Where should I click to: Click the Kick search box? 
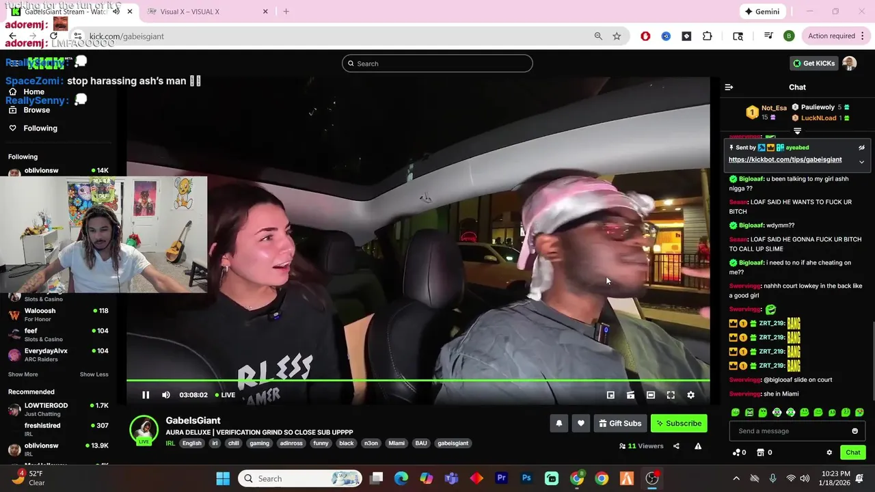[x=437, y=64]
